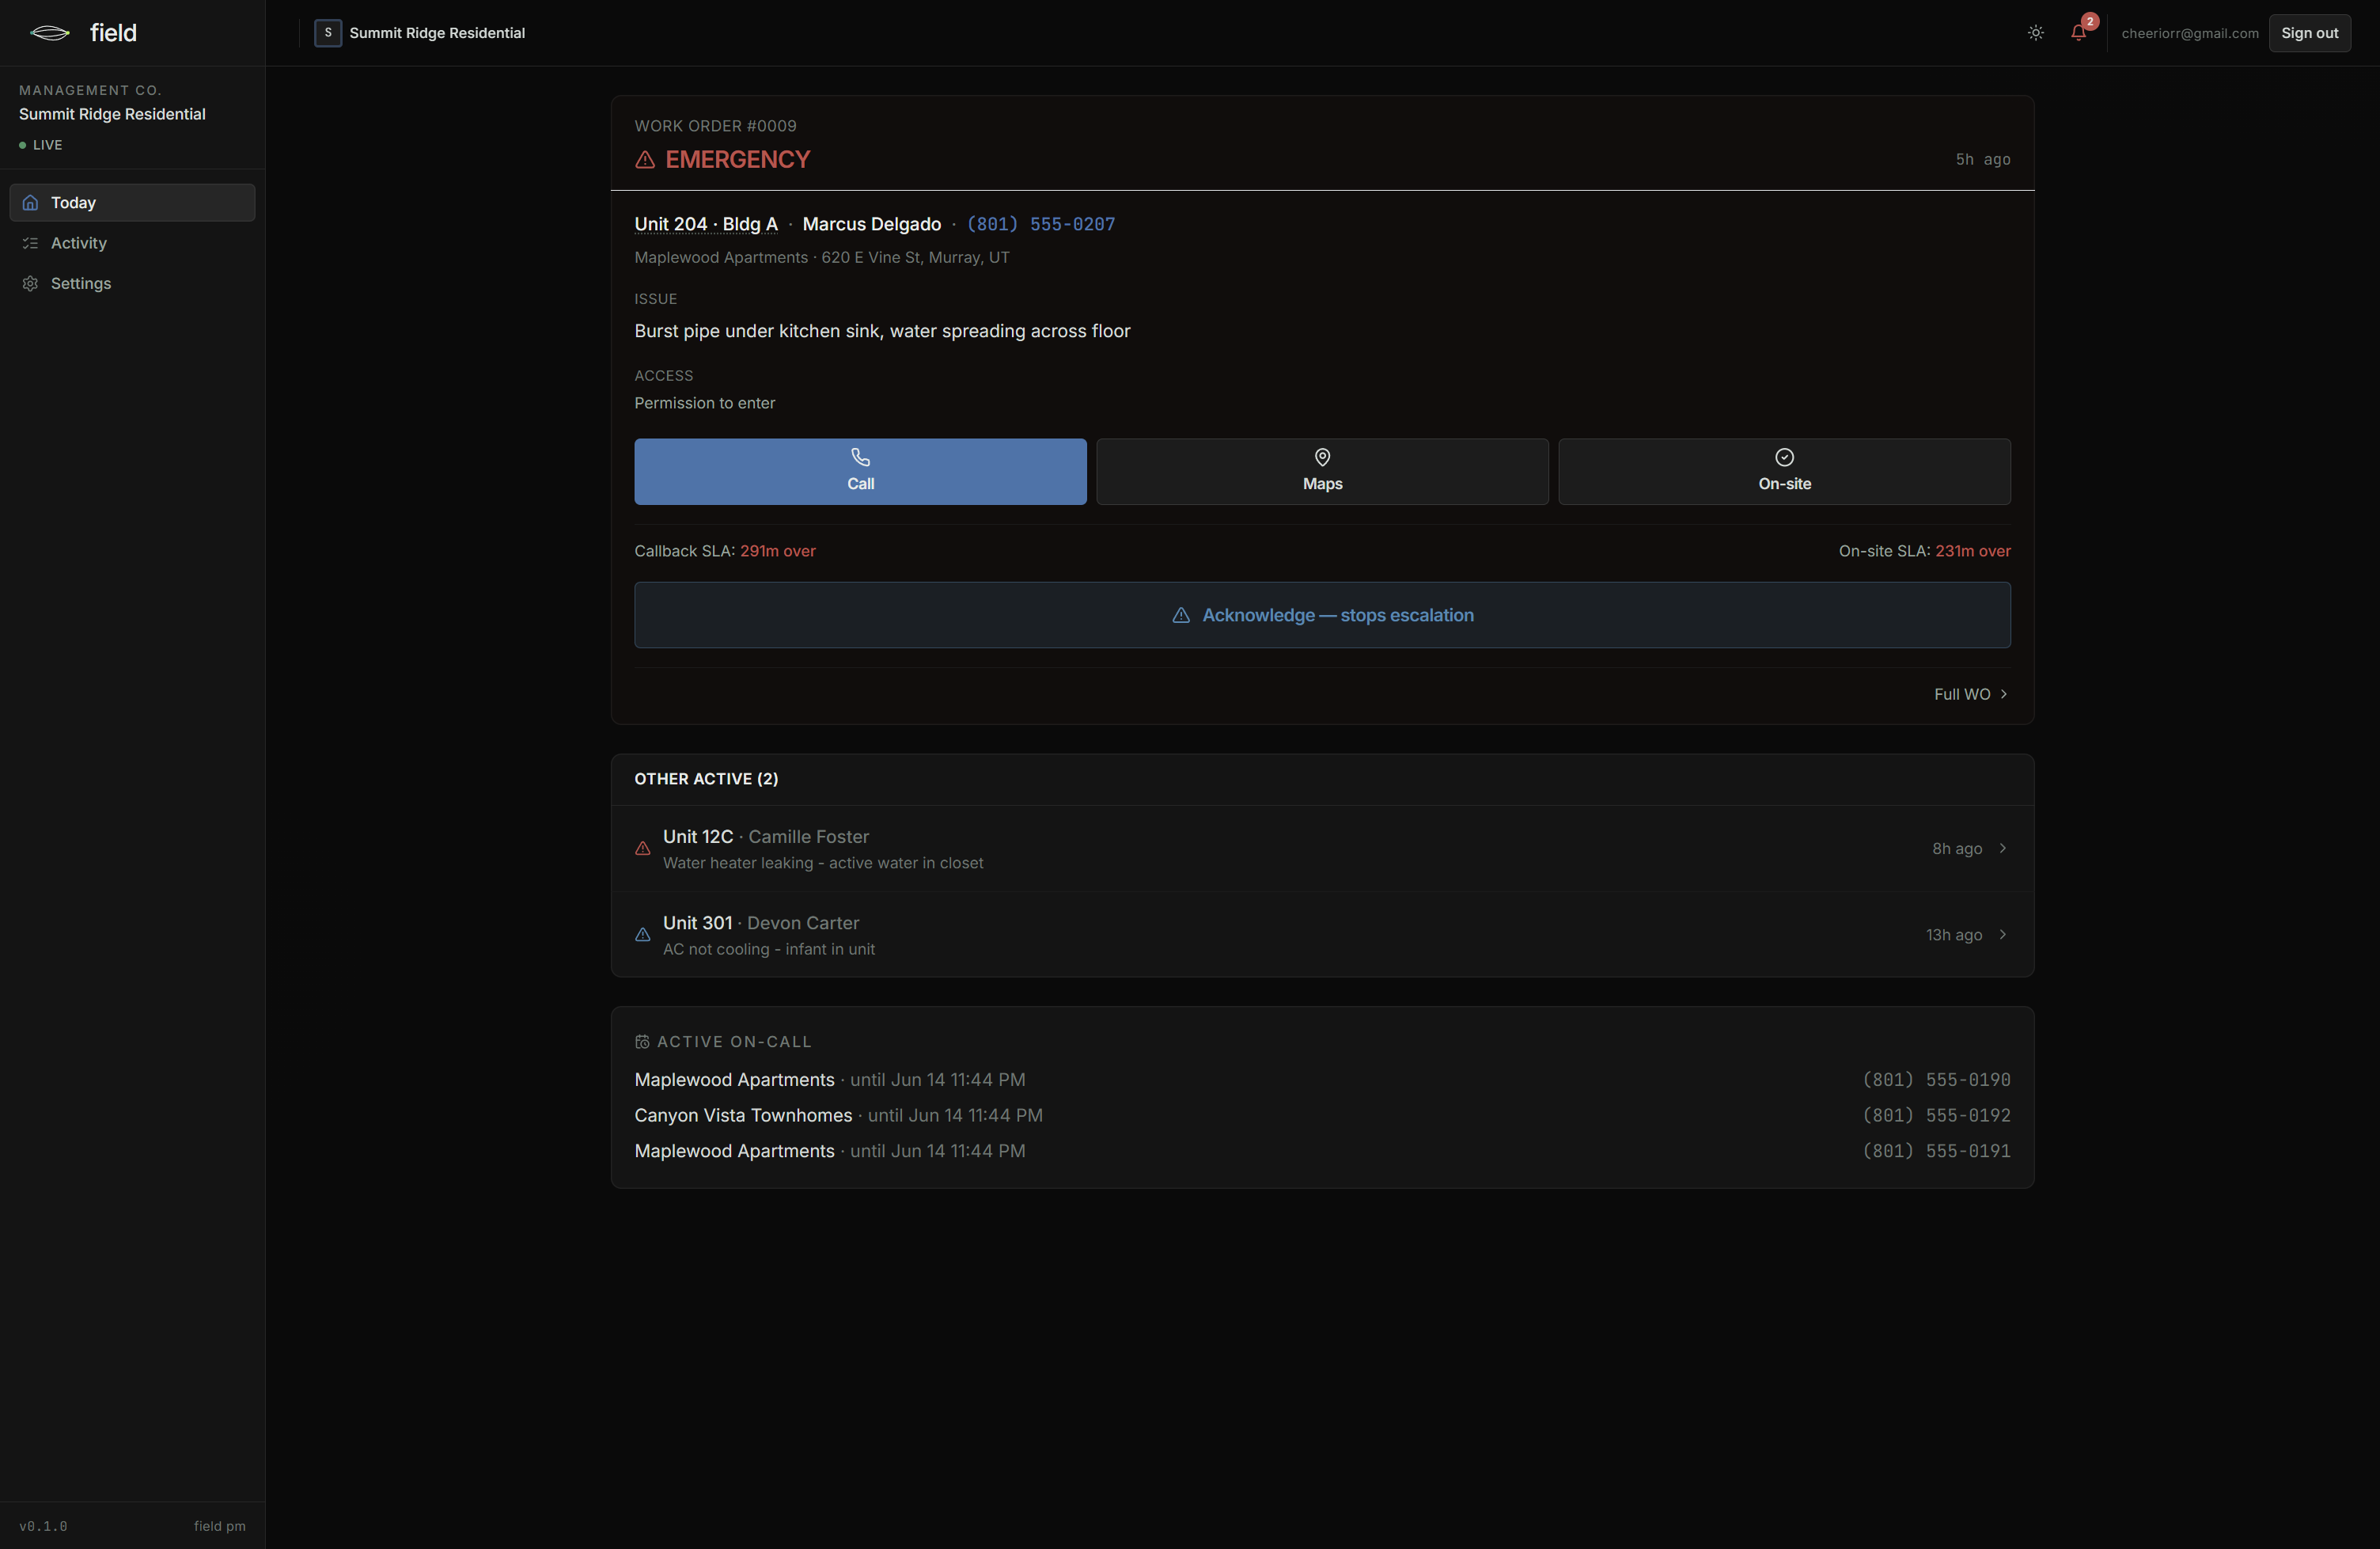Open the Full WO link
This screenshot has height=1549, width=2380.
point(1971,694)
